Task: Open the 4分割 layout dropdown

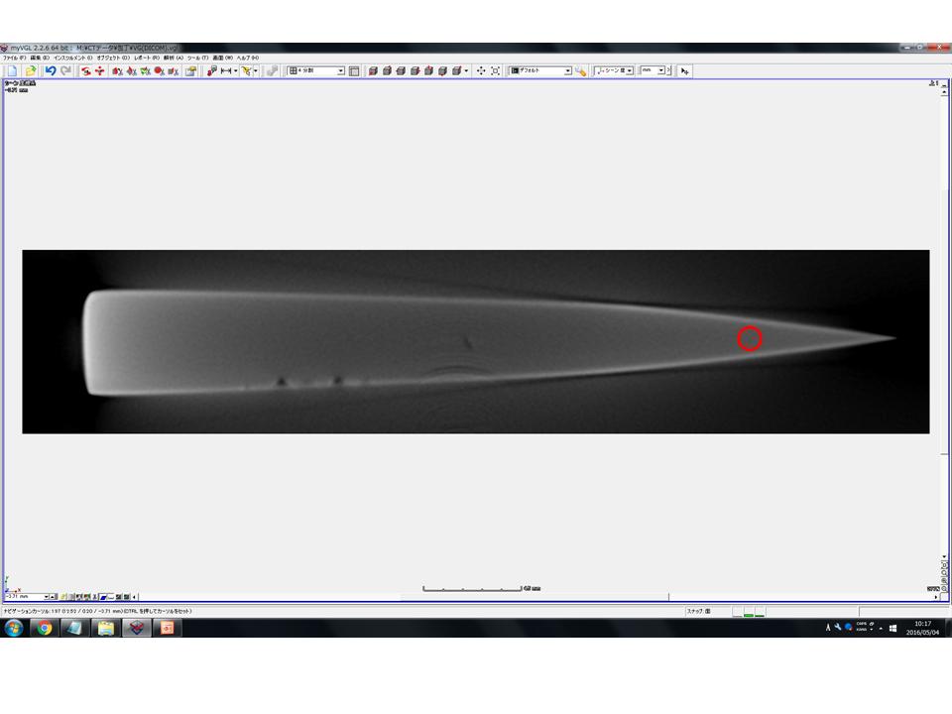Action: (x=340, y=71)
